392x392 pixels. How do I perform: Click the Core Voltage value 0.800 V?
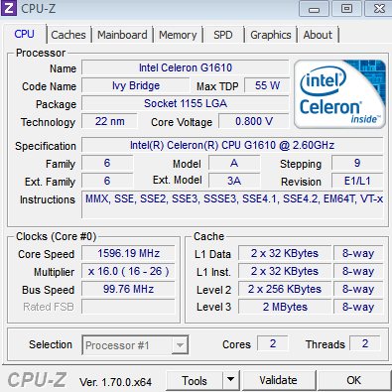pos(254,121)
